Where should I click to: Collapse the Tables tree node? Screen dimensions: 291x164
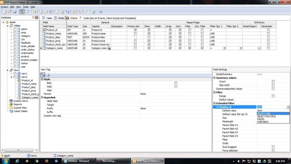(8, 26)
